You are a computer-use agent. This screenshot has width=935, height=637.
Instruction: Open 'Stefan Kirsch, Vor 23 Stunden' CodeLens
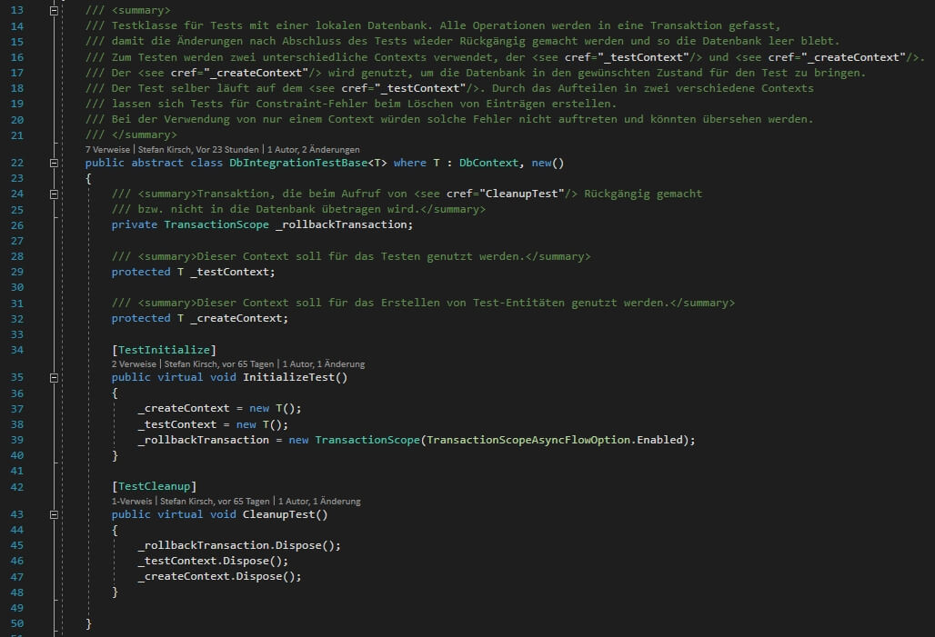click(x=198, y=150)
